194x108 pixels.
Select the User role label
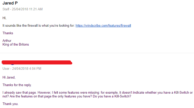[x=6, y=69]
